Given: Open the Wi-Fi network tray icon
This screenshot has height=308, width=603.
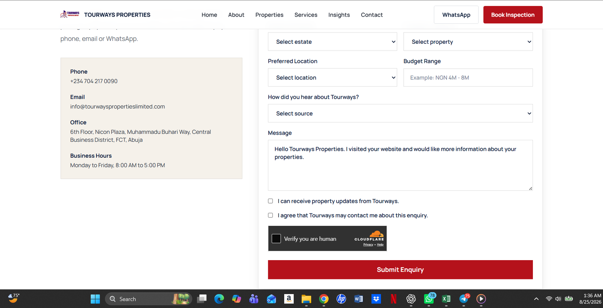Looking at the screenshot, I should click(549, 299).
